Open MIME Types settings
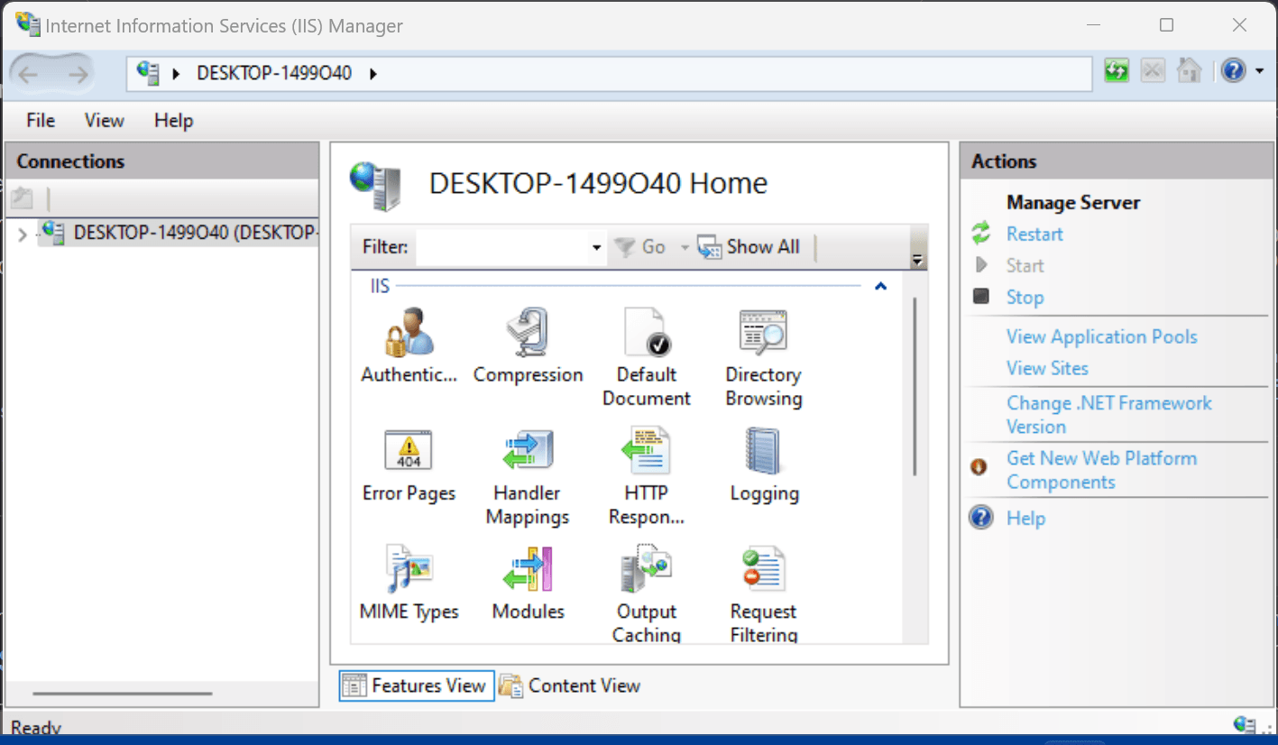Viewport: 1278px width, 745px height. [x=409, y=575]
